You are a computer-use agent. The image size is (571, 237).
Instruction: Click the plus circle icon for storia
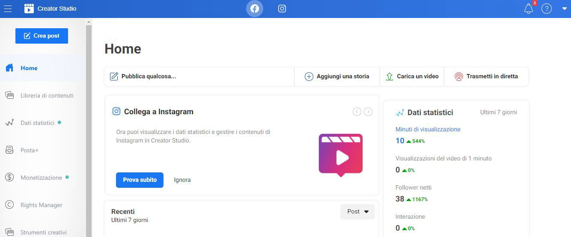(x=309, y=77)
